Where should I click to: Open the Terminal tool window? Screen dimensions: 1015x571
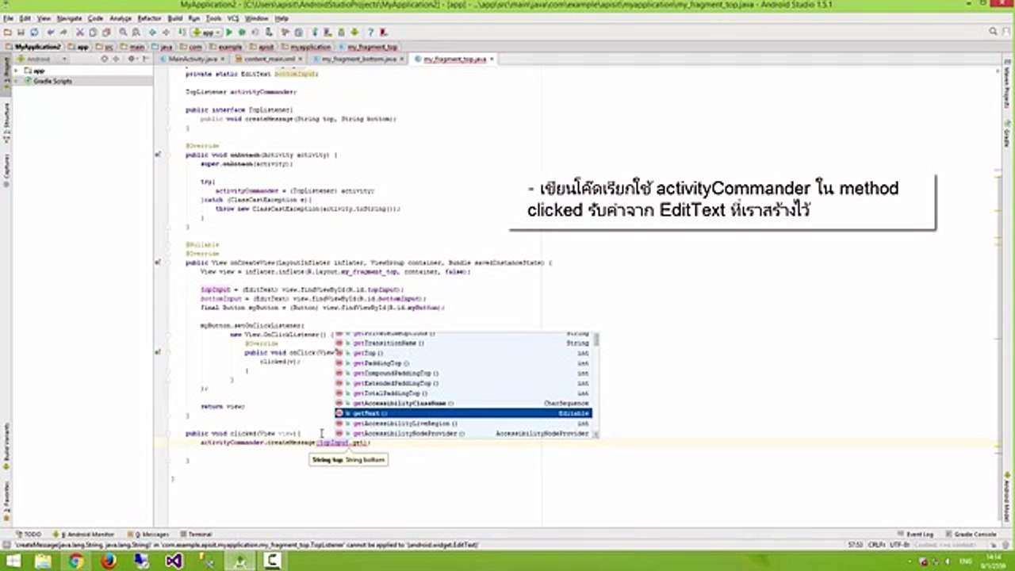(x=196, y=535)
